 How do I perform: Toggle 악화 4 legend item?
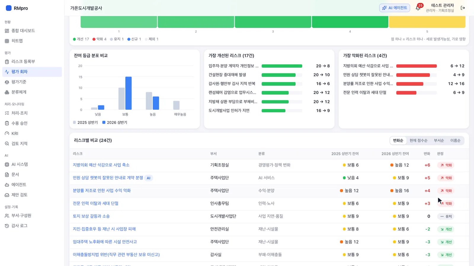(x=99, y=39)
